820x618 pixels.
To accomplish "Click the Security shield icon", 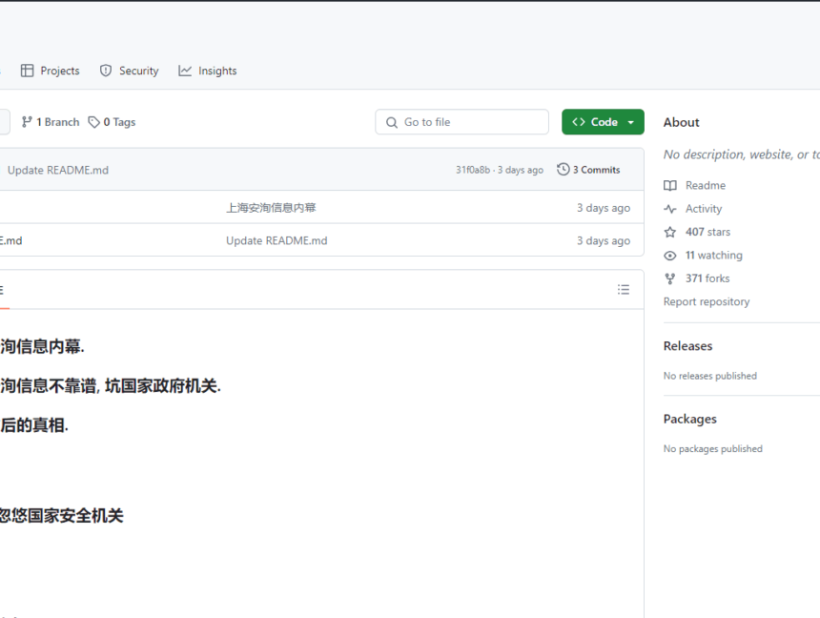I will (x=105, y=70).
